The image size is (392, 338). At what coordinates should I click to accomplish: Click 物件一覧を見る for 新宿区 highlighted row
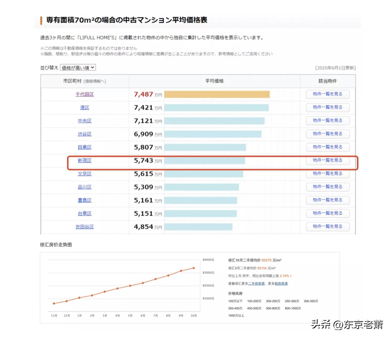(x=327, y=160)
